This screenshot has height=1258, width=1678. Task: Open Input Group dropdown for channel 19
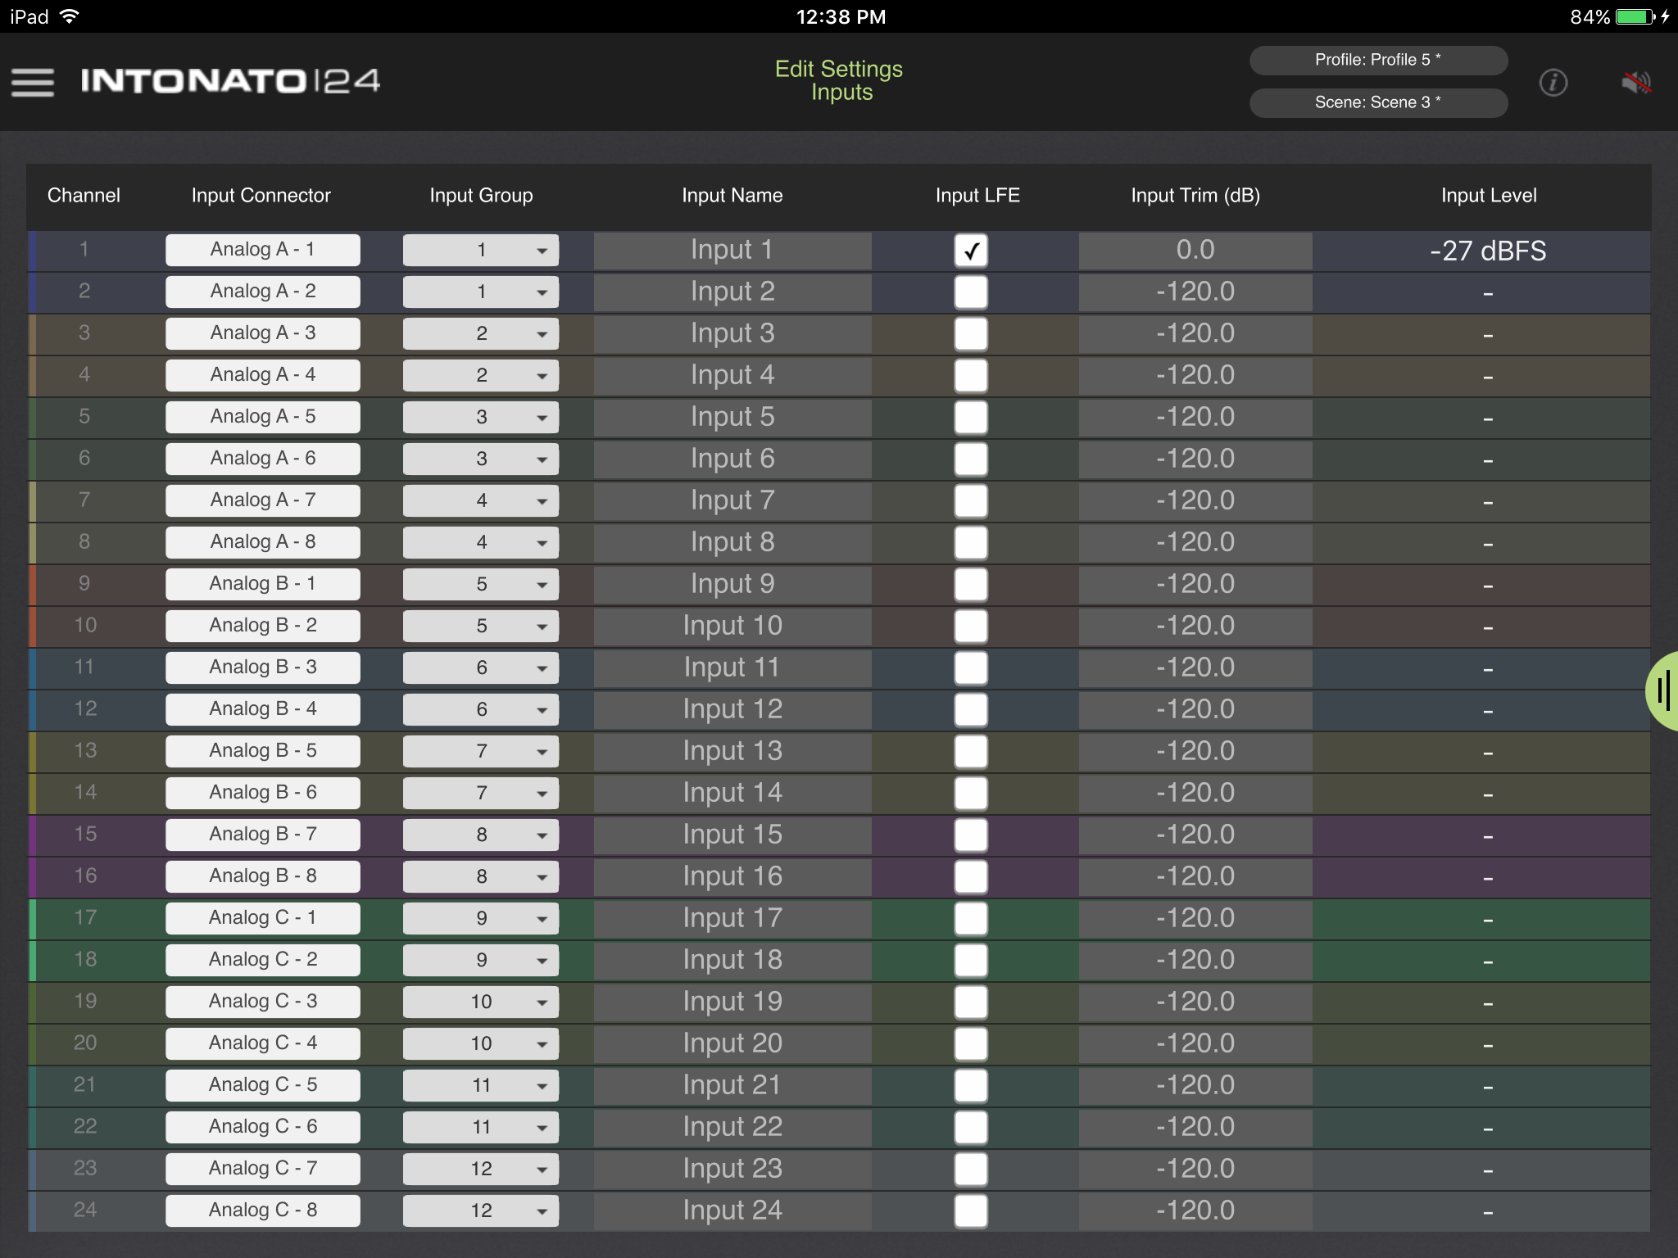coord(481,1002)
